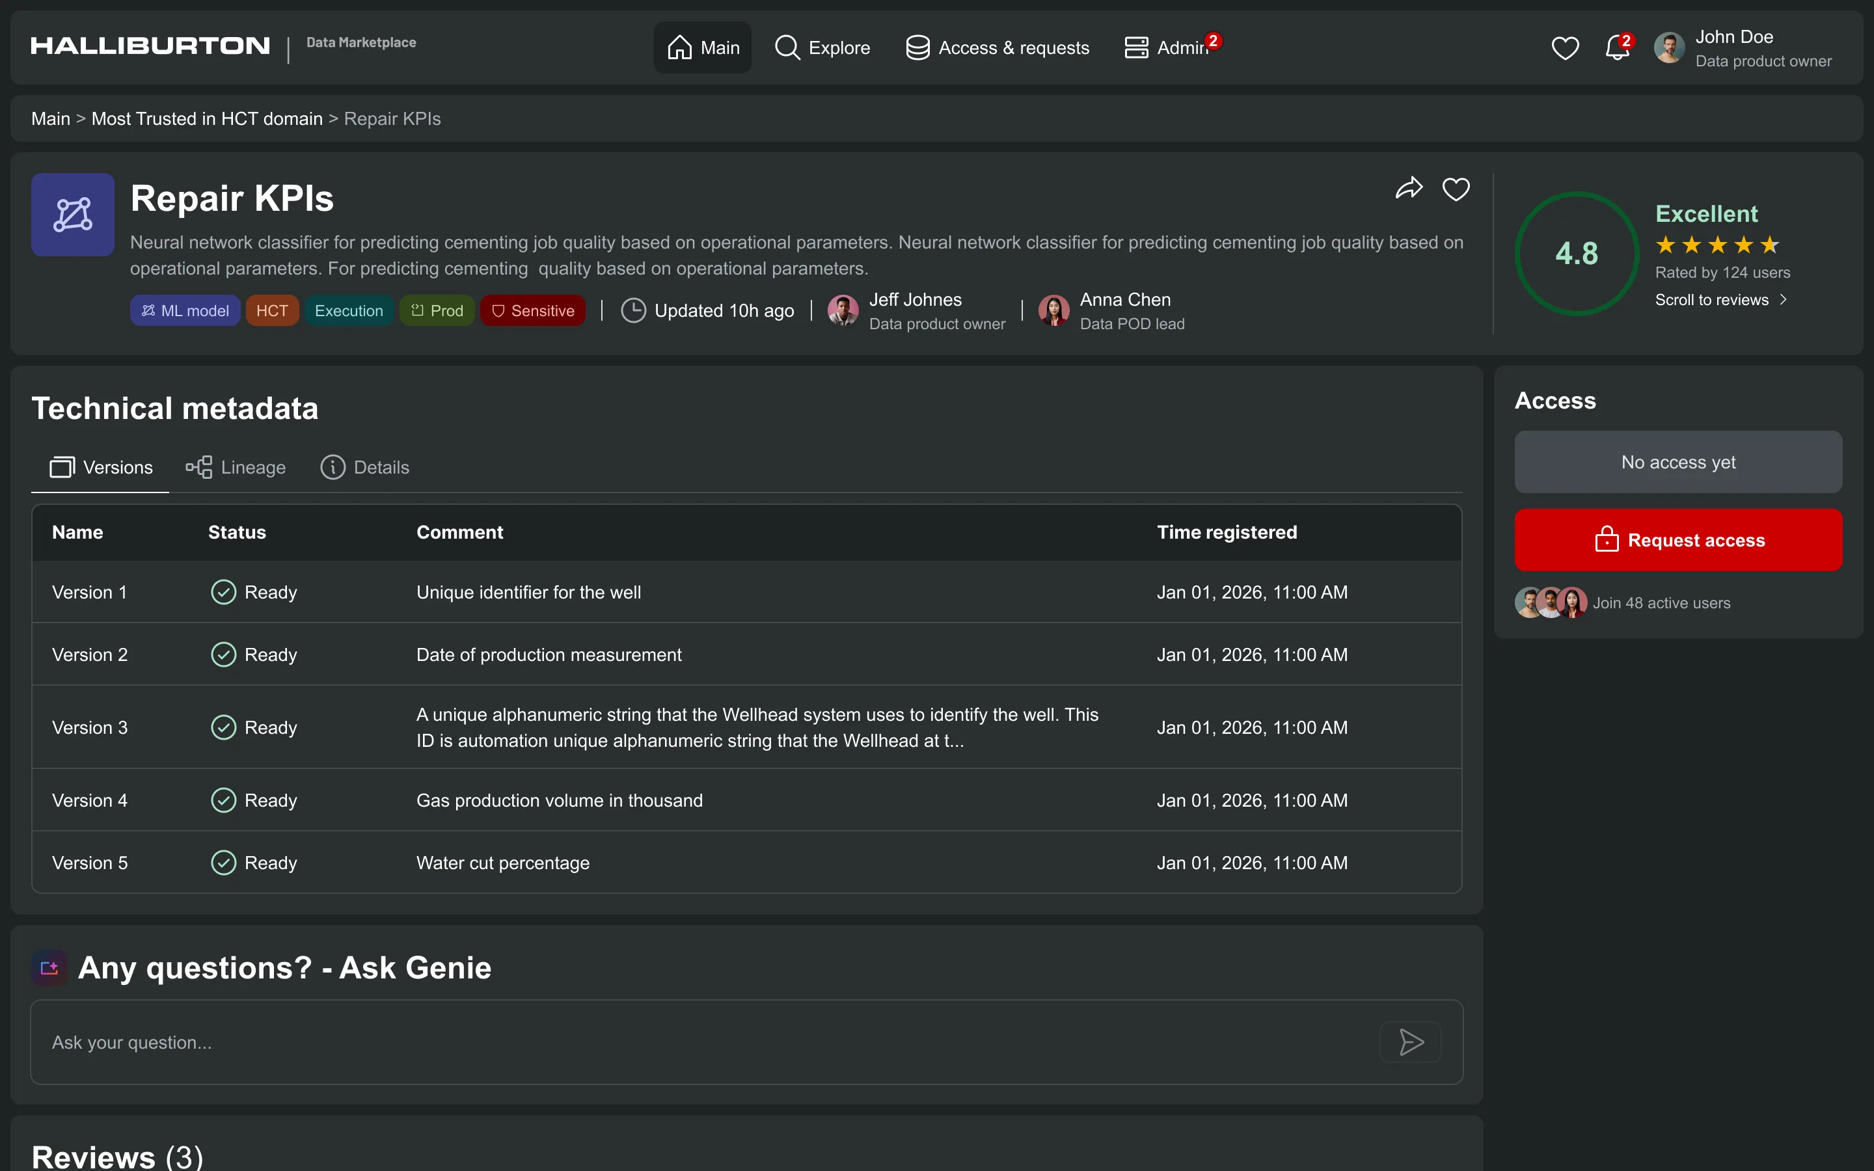Viewport: 1874px width, 1171px height.
Task: Click the share arrow icon next to Repair KPIs
Action: pos(1409,188)
